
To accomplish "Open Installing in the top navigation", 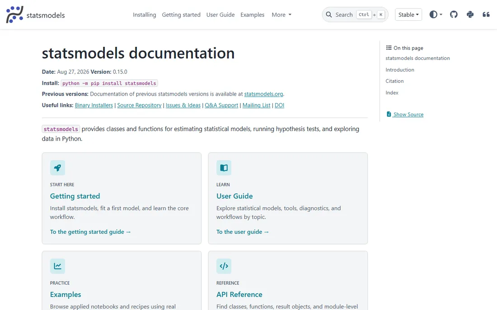I will coord(144,15).
